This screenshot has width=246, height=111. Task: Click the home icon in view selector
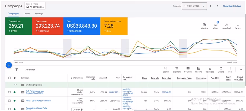pyautogui.click(x=28, y=7)
